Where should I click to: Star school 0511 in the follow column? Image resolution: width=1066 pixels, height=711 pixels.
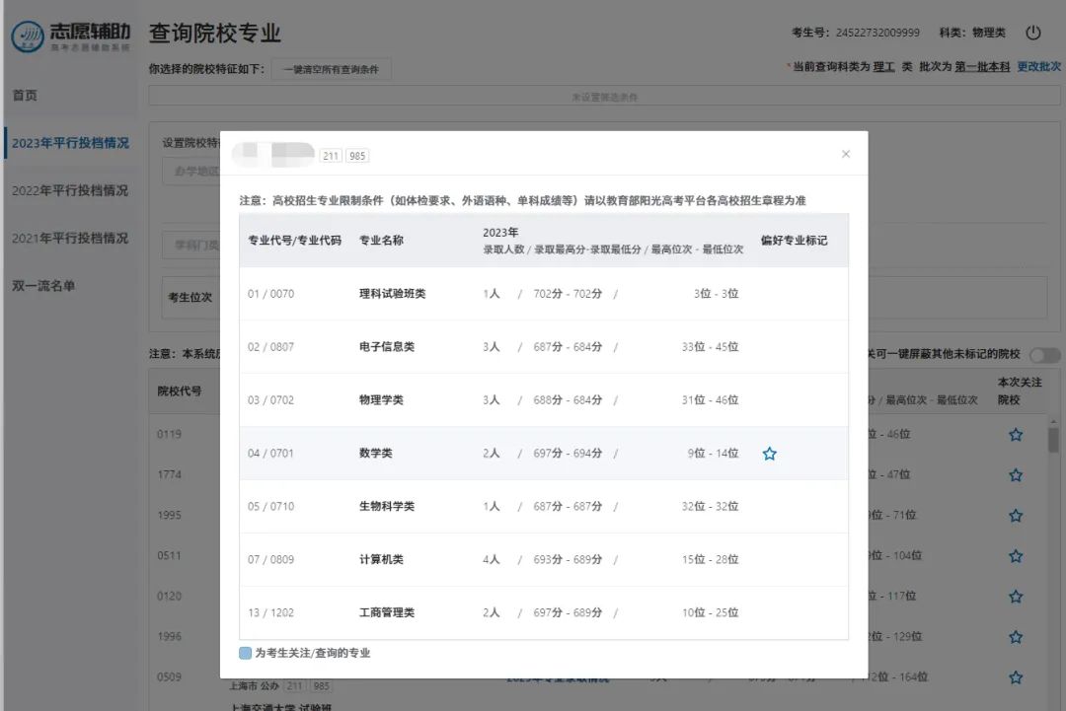click(1016, 556)
